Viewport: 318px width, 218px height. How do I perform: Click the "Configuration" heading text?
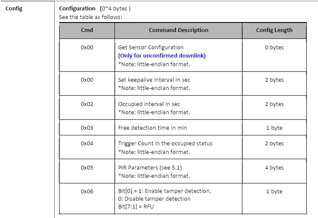(x=77, y=8)
